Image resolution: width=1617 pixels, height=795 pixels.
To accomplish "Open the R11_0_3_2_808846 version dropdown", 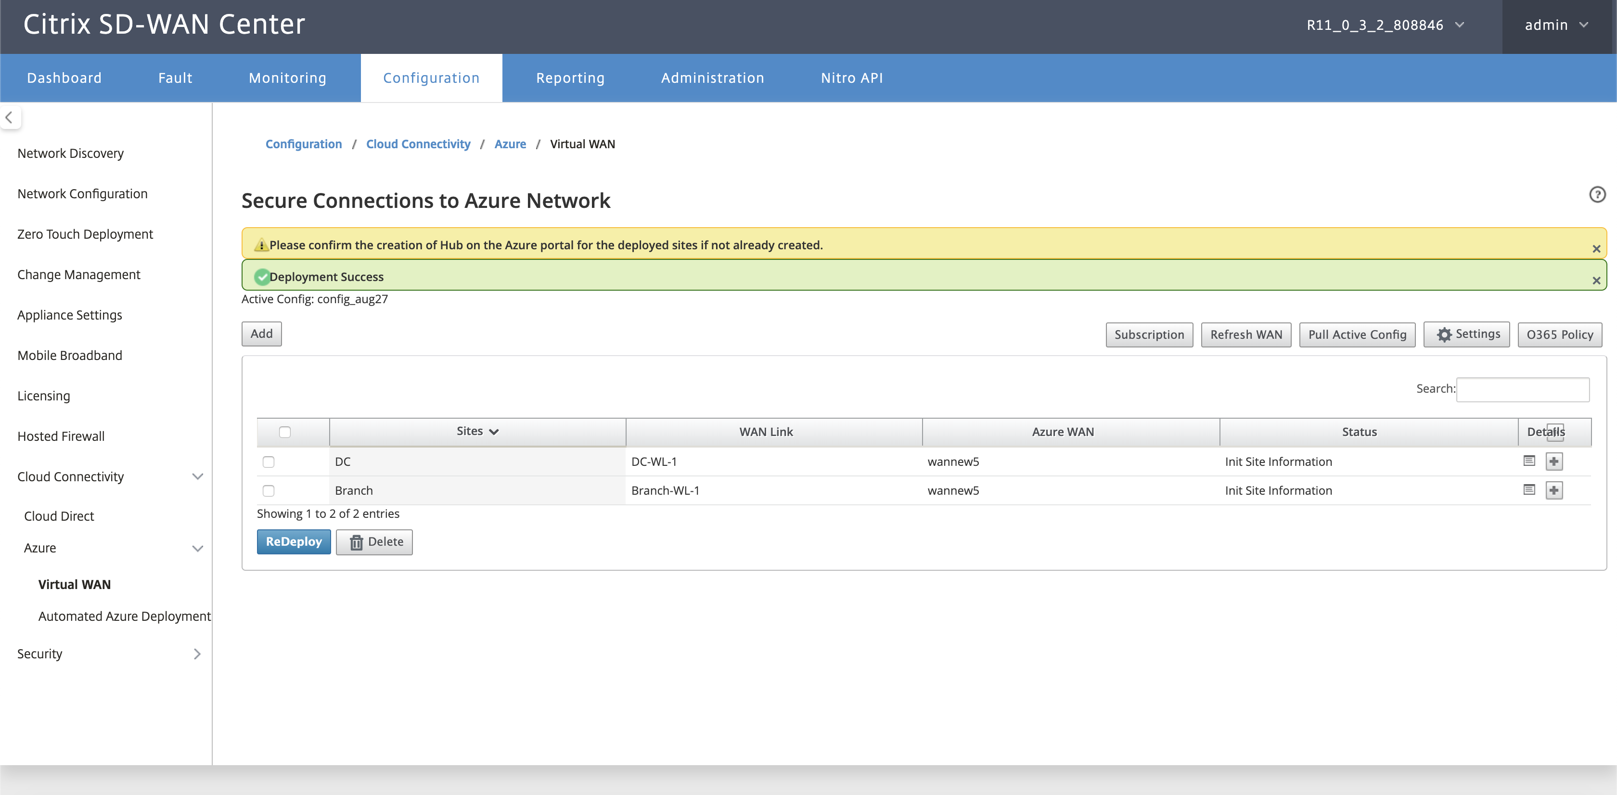I will (x=1386, y=25).
